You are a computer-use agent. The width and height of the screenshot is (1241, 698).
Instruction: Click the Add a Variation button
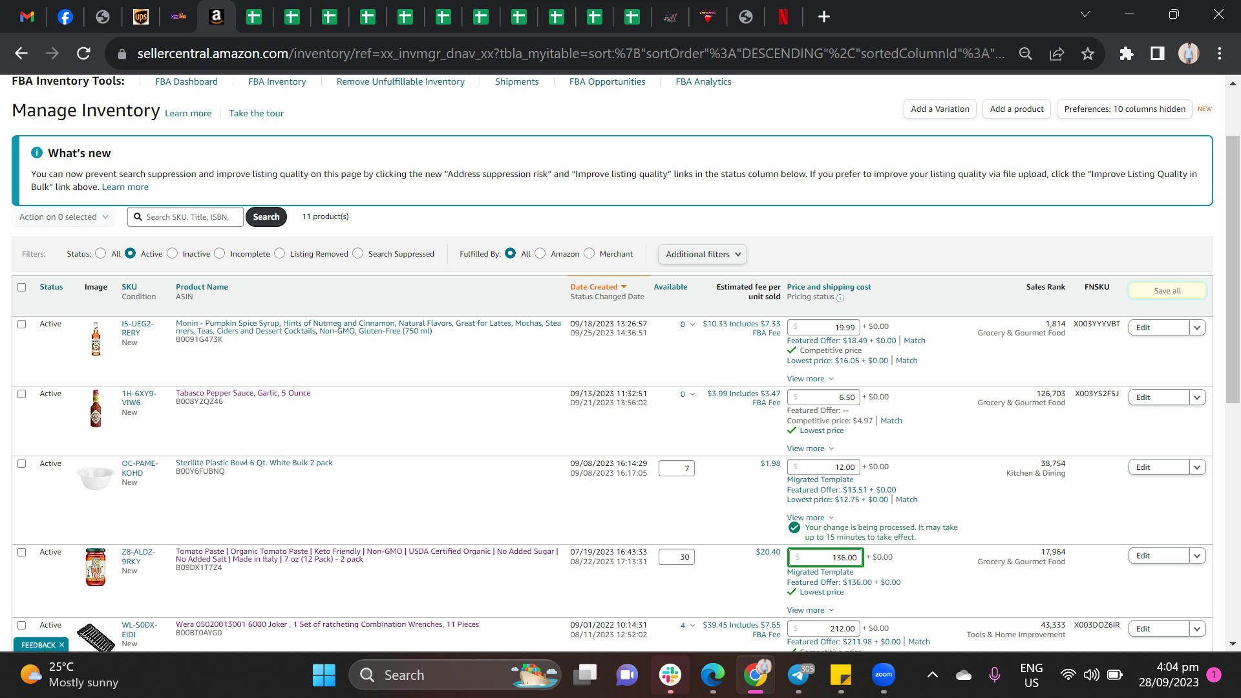(x=940, y=109)
